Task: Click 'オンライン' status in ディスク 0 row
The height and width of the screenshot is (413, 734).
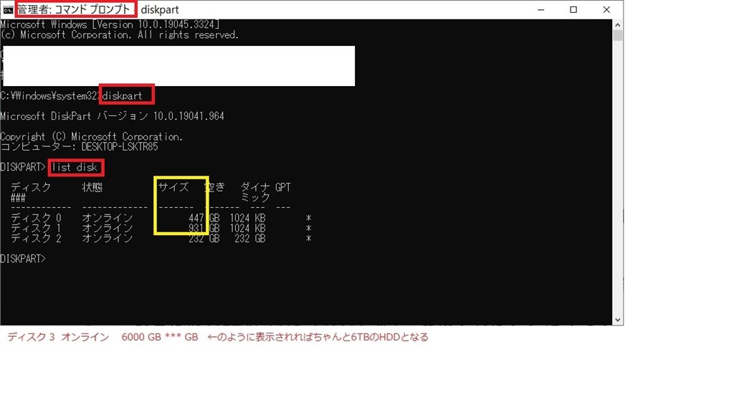Action: 108,218
